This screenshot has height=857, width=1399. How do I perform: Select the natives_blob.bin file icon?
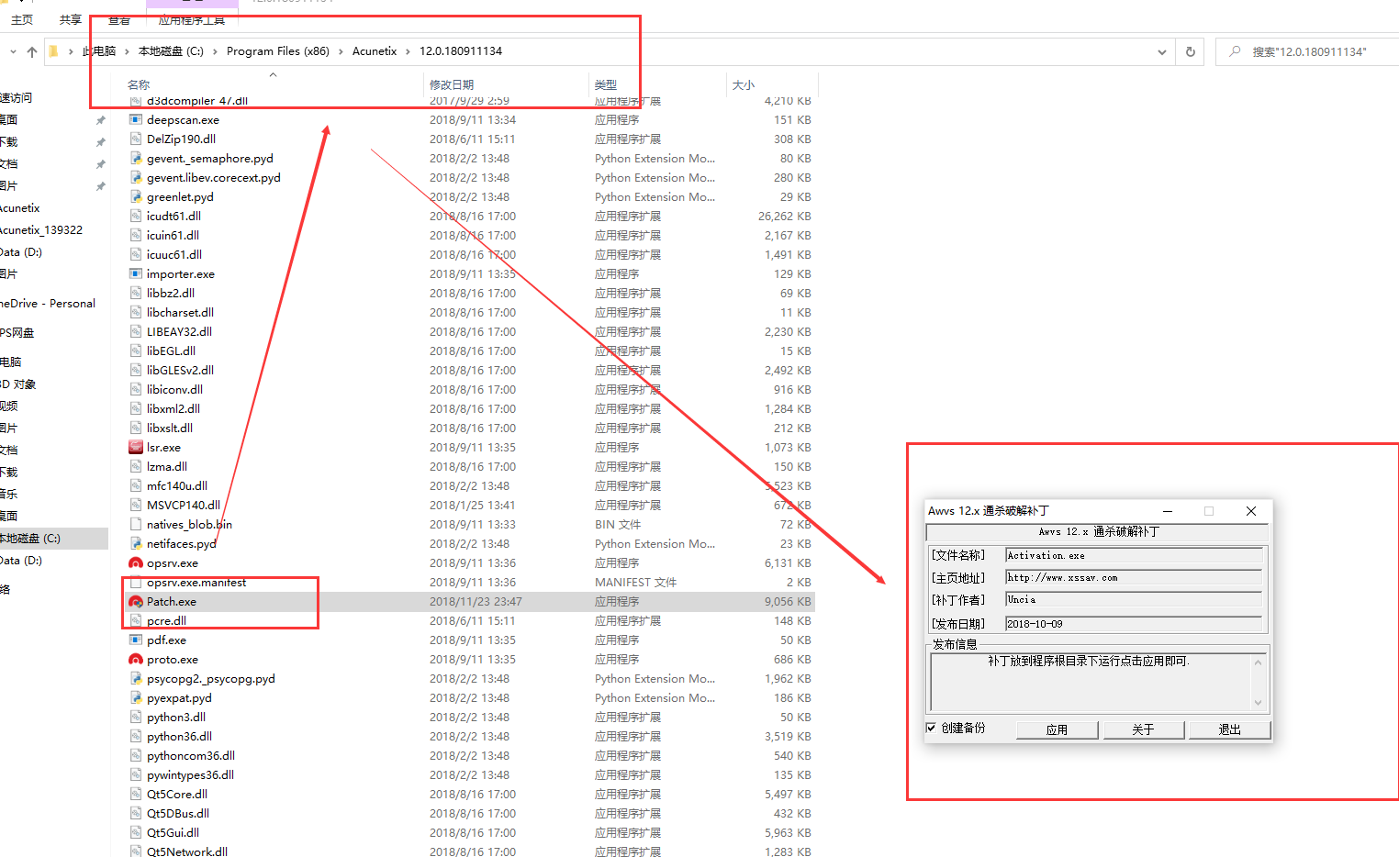[136, 525]
